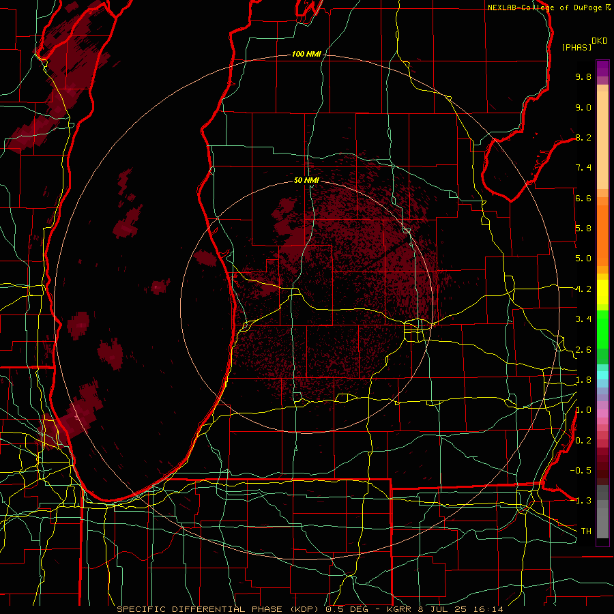614x614 pixels.
Task: Select the 1.0 legend value
Action: (583, 410)
